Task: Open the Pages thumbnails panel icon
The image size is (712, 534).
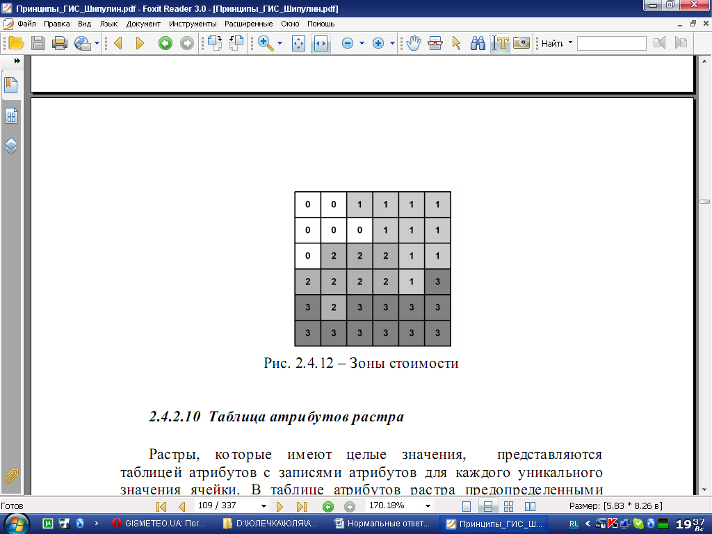Action: click(x=11, y=116)
